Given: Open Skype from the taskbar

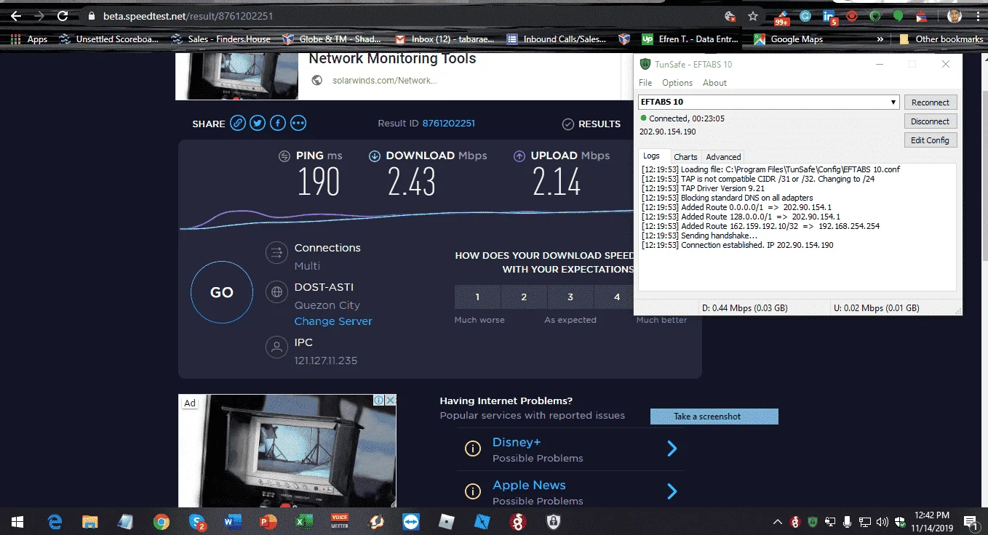Looking at the screenshot, I should click(x=196, y=521).
